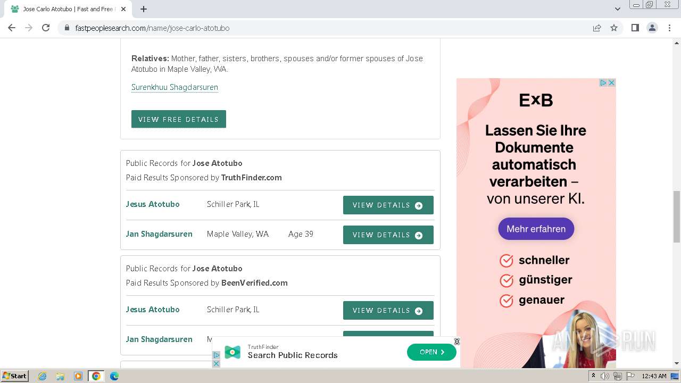Click the page vertical scrollbar thumb
Image resolution: width=681 pixels, height=383 pixels.
[x=677, y=217]
